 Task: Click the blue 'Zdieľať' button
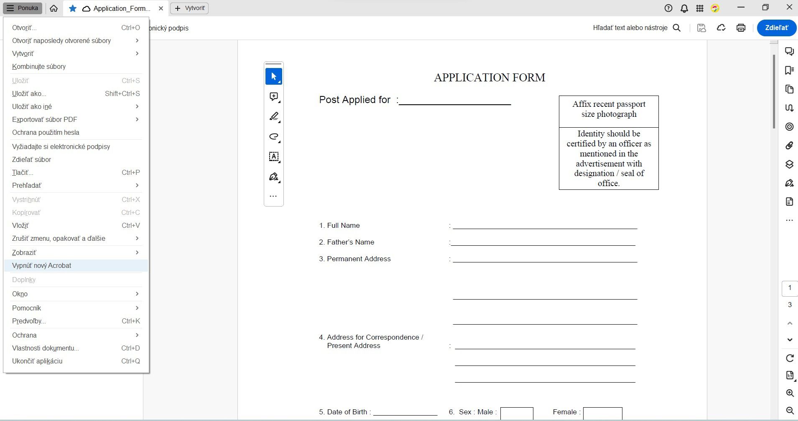click(776, 28)
